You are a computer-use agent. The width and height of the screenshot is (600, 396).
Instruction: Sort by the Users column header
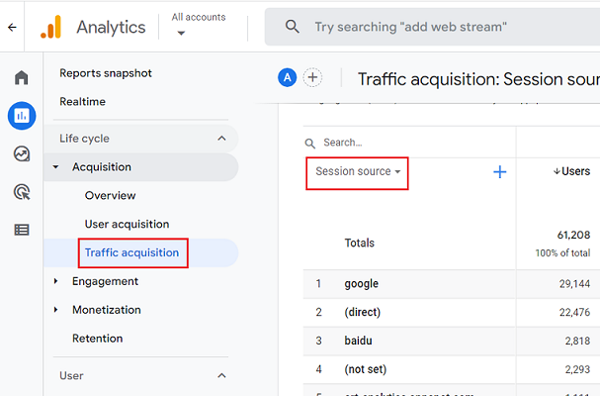pyautogui.click(x=571, y=171)
